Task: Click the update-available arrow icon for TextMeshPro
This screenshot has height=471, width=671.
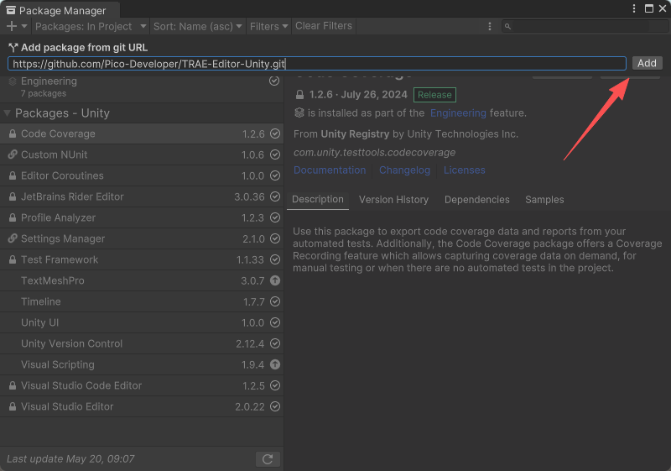Action: (x=275, y=280)
